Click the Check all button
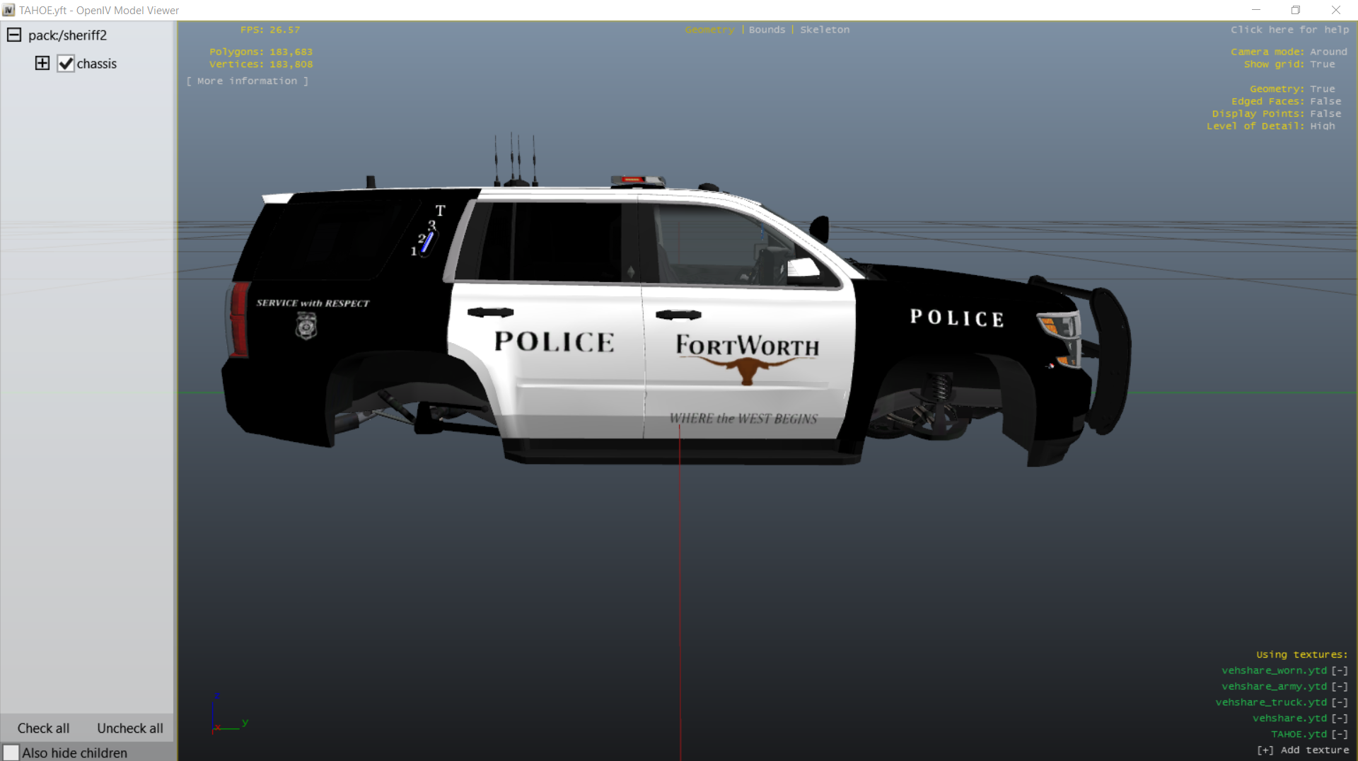Viewport: 1358px width, 761px height. point(43,728)
